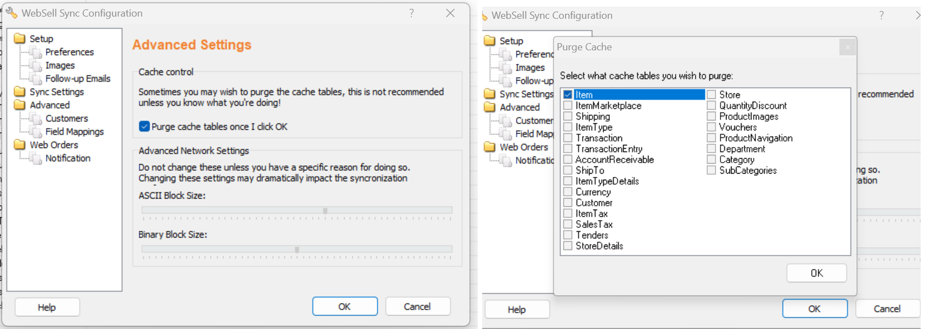The image size is (940, 329).
Task: Enable the Department checkbox
Action: [712, 149]
